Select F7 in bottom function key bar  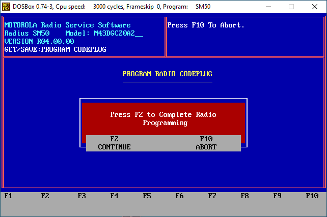[212, 196]
